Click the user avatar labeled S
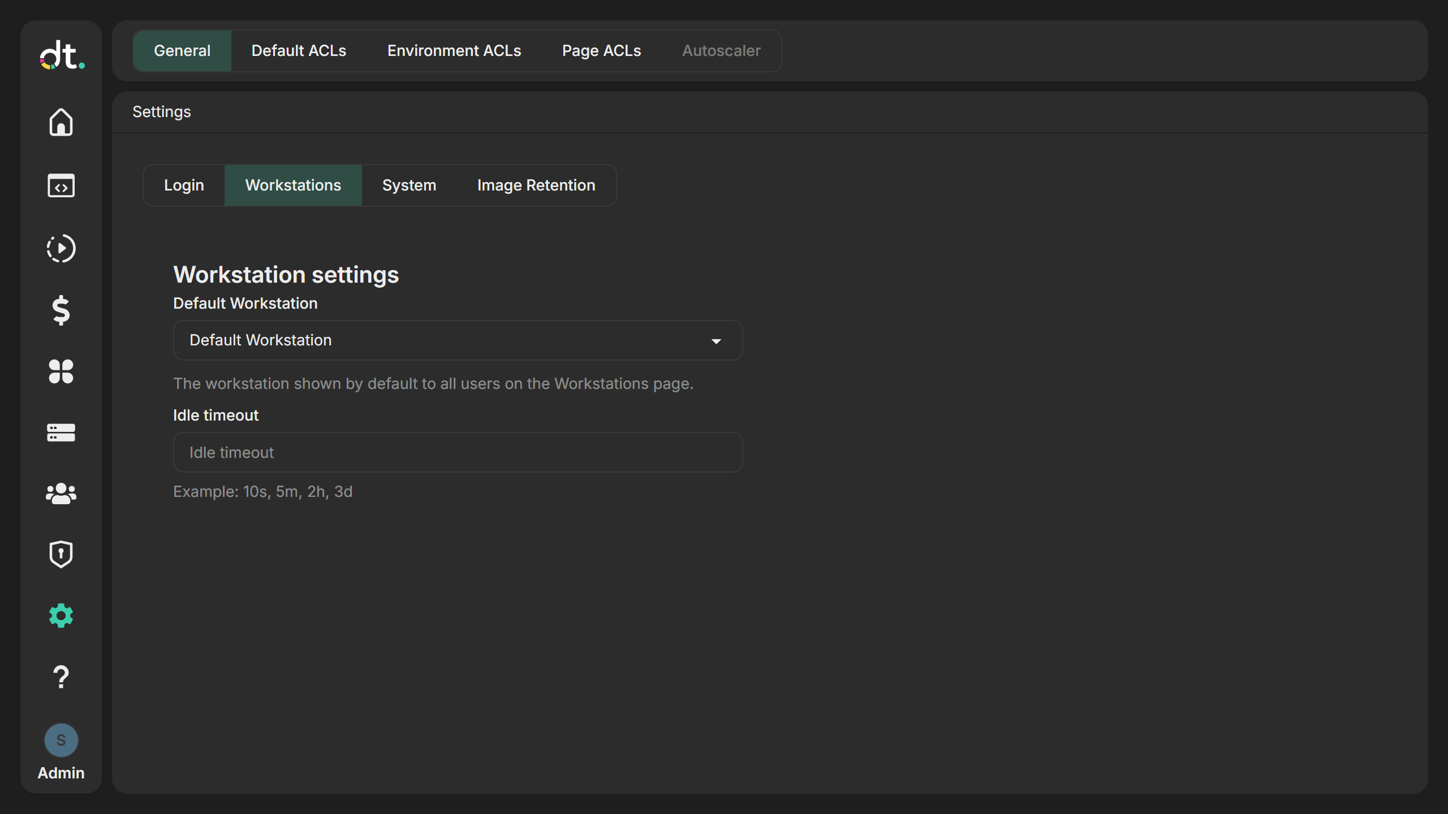The image size is (1448, 814). pos(61,740)
